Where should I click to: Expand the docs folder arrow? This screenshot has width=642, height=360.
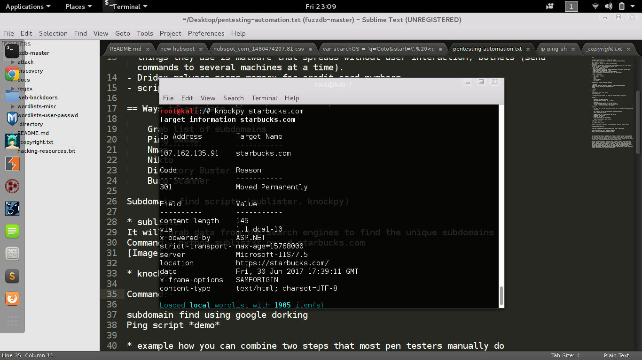[12, 80]
